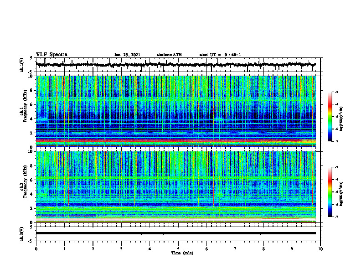
Task: Click the time axis end label '10'
Action: point(320,249)
